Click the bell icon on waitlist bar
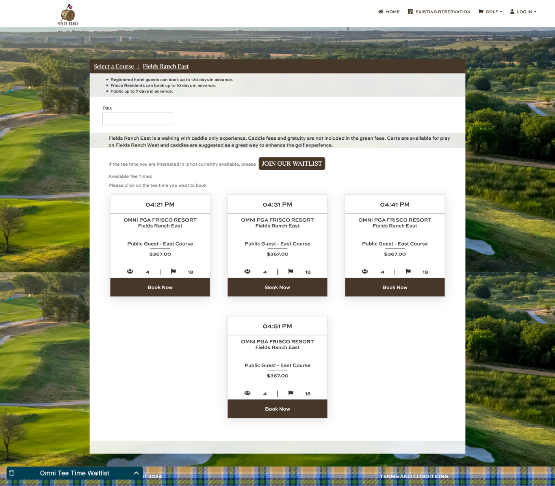Screen dimensions: 555x486 [x=12, y=473]
